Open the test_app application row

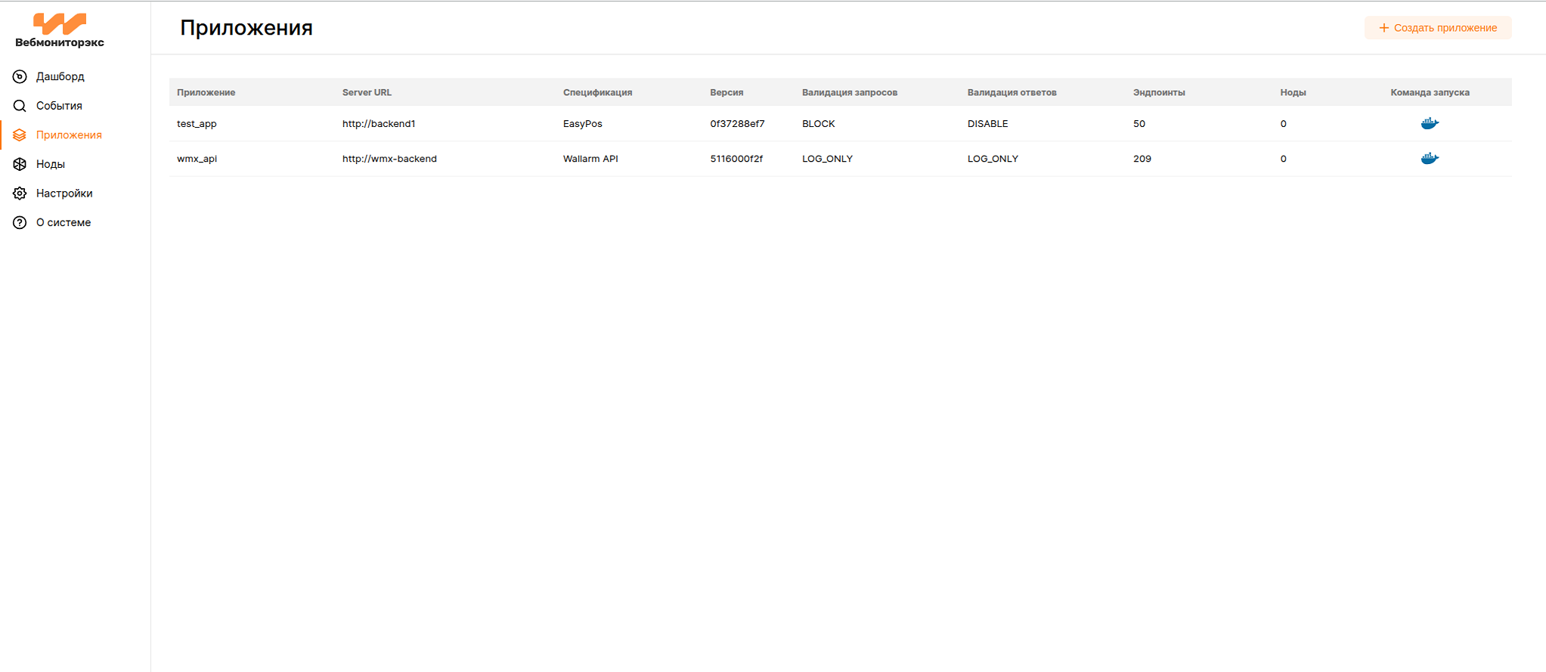(197, 124)
